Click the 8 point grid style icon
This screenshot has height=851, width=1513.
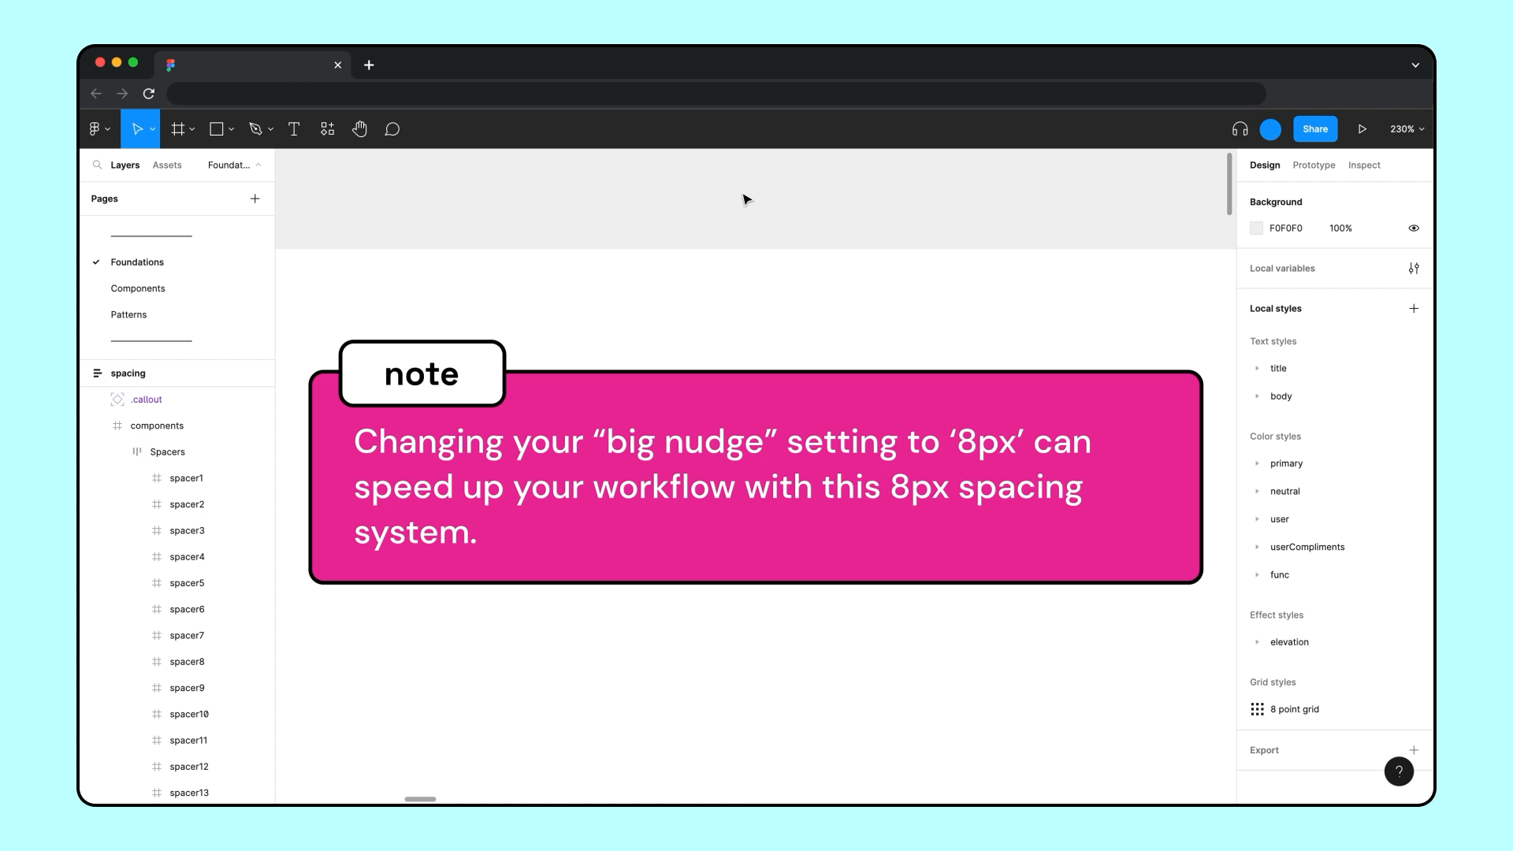click(1257, 709)
